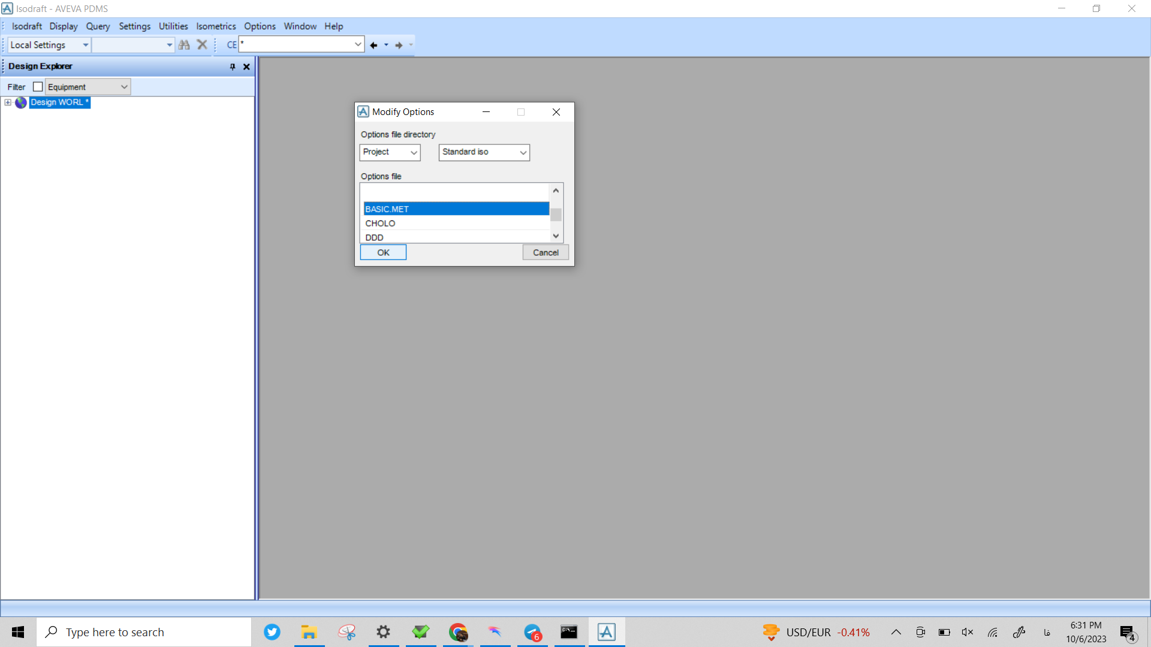The width and height of the screenshot is (1151, 647).
Task: Click the binoculars find icon
Action: tap(184, 45)
